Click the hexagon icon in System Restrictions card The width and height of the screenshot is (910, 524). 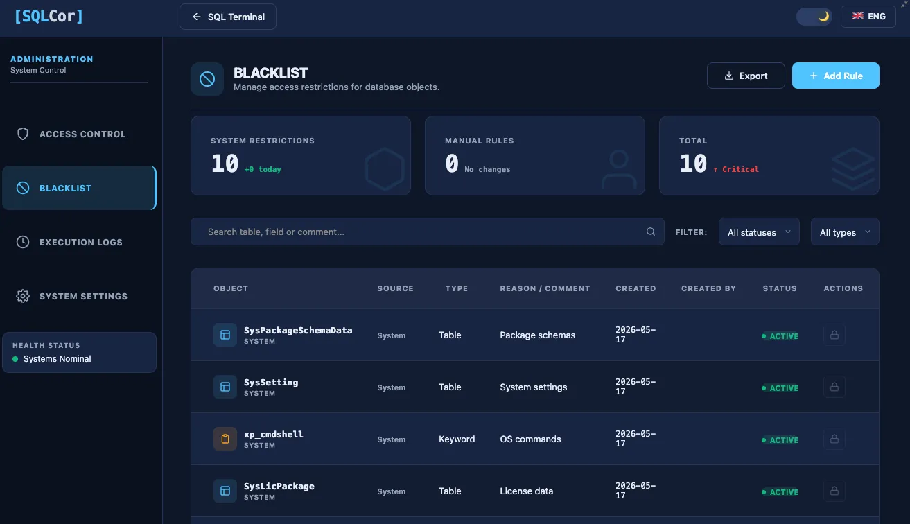pos(384,170)
